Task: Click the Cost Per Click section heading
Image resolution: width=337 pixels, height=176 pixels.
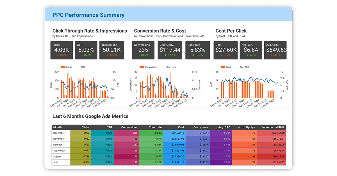Action: [231, 31]
